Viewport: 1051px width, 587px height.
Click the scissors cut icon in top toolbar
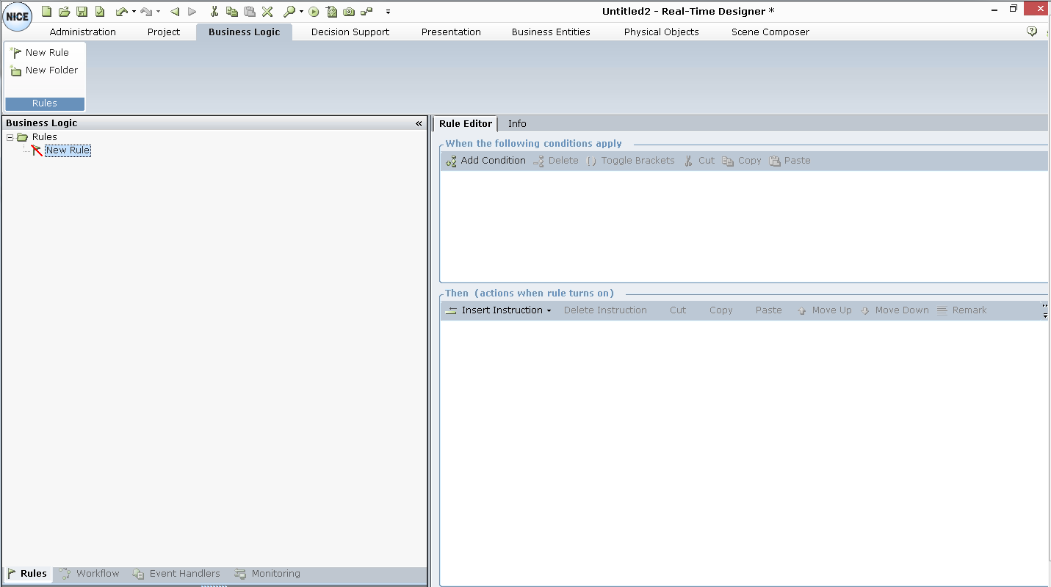(x=214, y=12)
